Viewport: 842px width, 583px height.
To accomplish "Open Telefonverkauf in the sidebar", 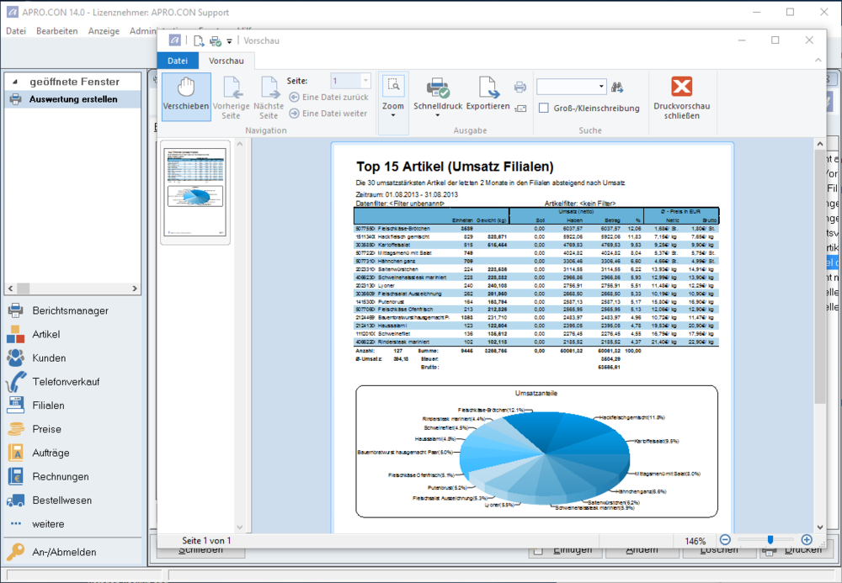I will coord(66,382).
